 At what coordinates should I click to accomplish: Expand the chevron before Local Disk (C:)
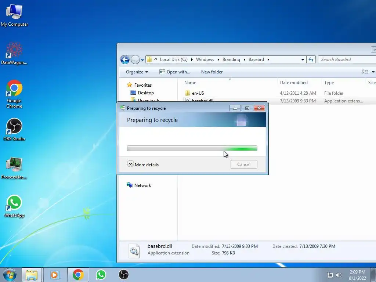[156, 59]
